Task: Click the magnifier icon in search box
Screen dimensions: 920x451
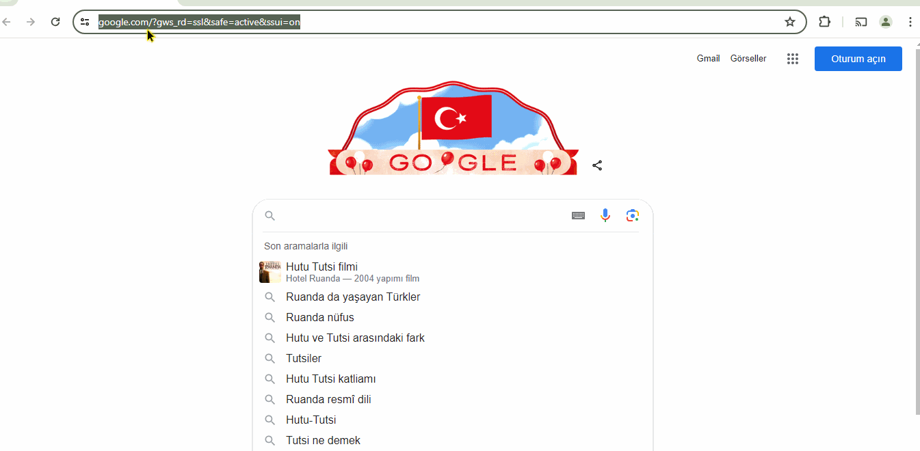Action: tap(270, 216)
